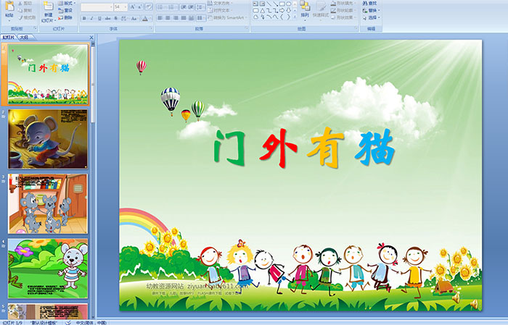Click the New Slide (新建幻灯片) icon

(49, 7)
